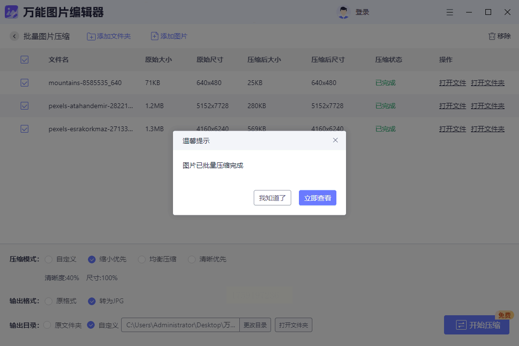Toggle the select-all checkbox in header
This screenshot has width=519, height=346.
[x=25, y=60]
